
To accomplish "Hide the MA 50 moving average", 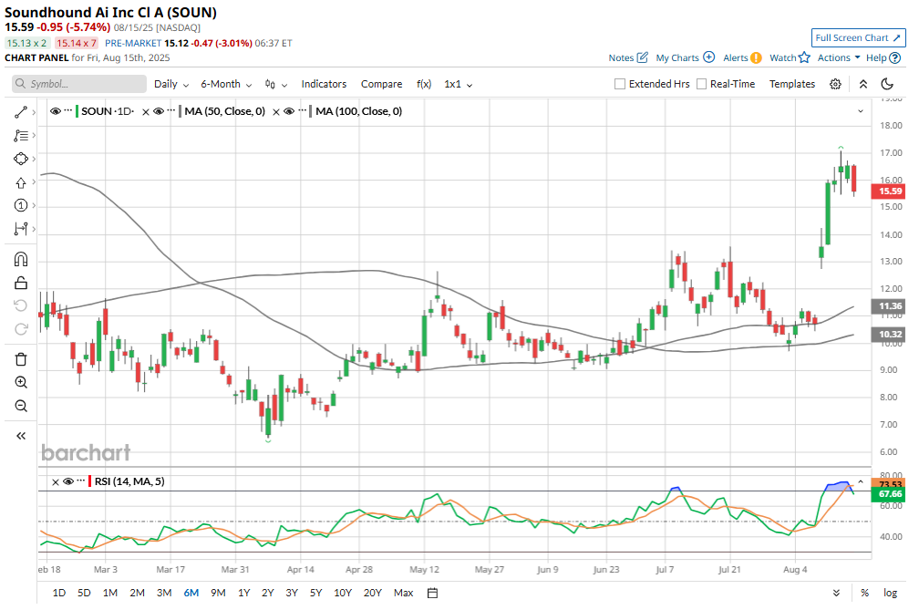I will (159, 110).
